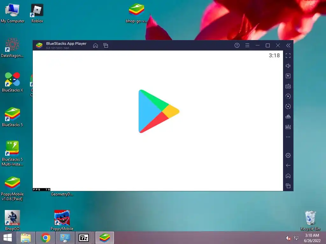This screenshot has height=244, width=326.
Task: Launch Chrome from the taskbar
Action: point(46,238)
